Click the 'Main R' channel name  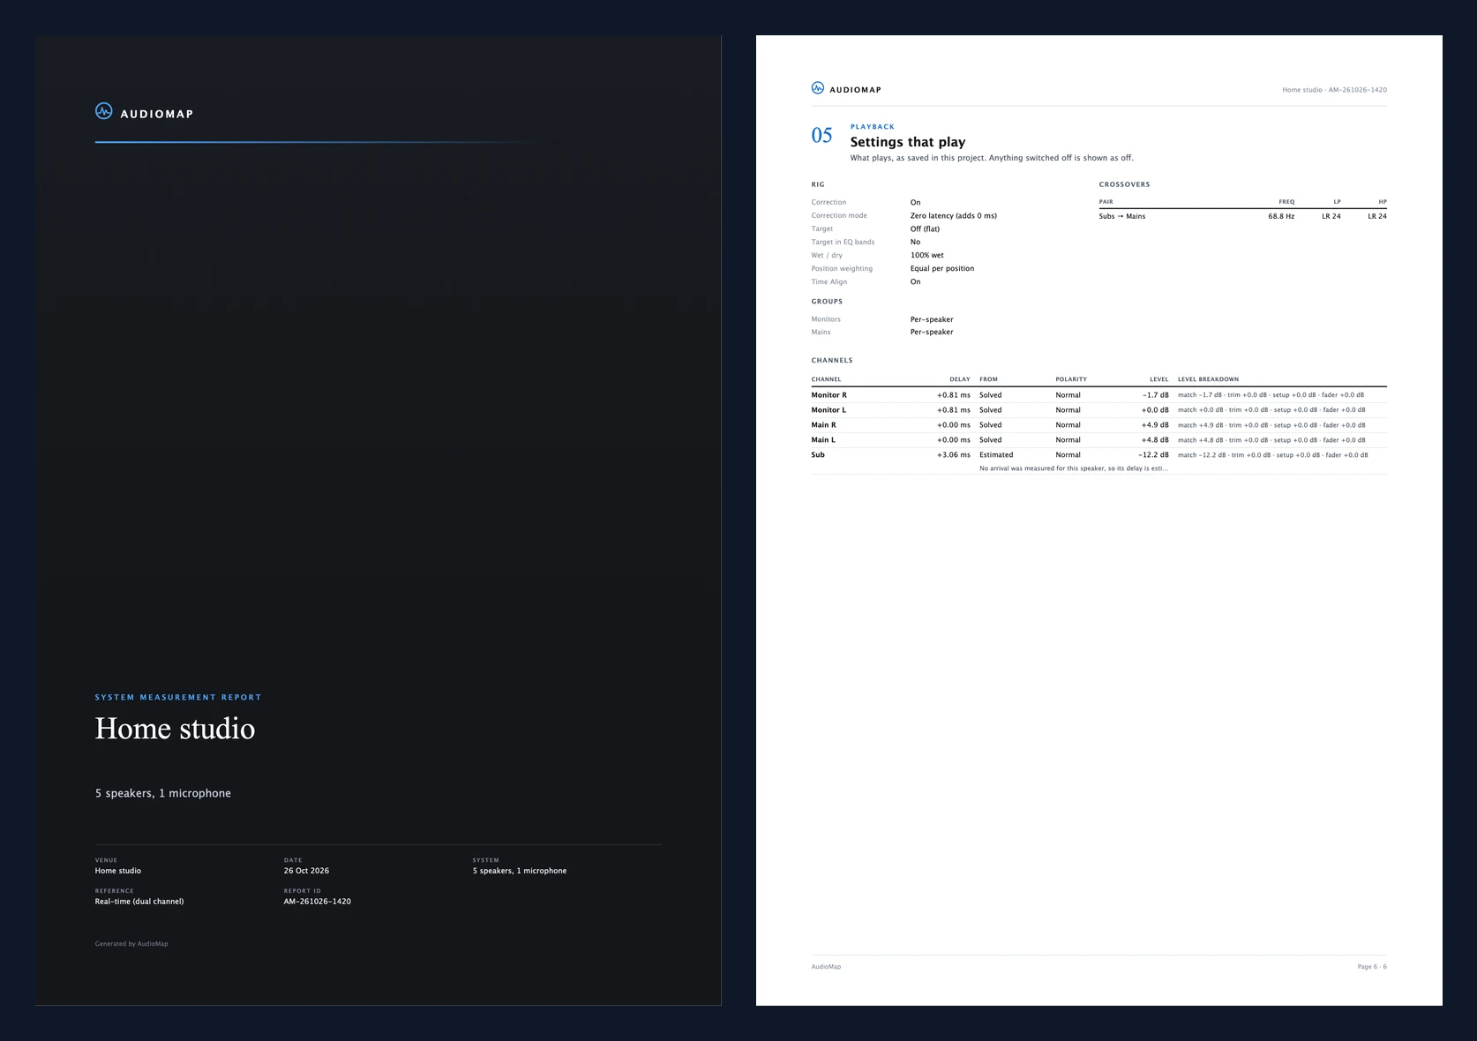coord(823,425)
